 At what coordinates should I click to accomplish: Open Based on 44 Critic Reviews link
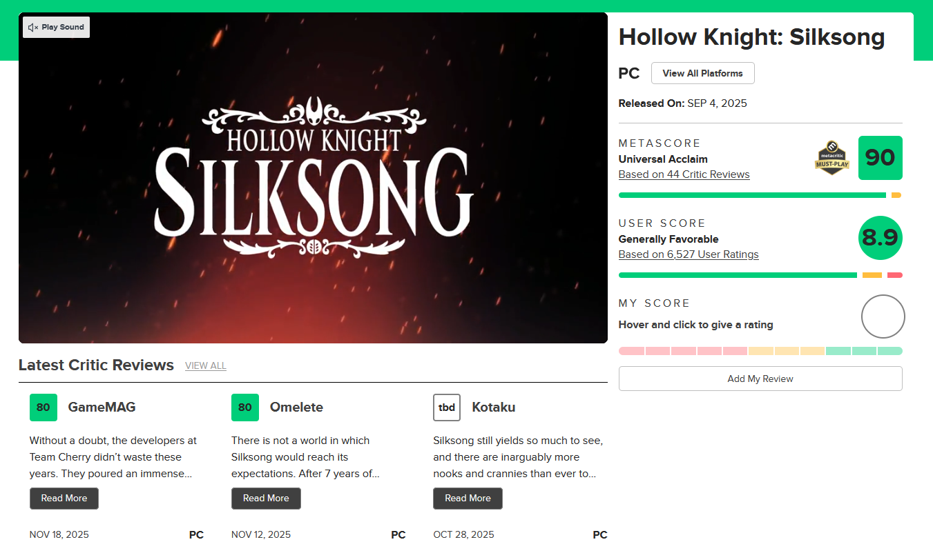(684, 174)
